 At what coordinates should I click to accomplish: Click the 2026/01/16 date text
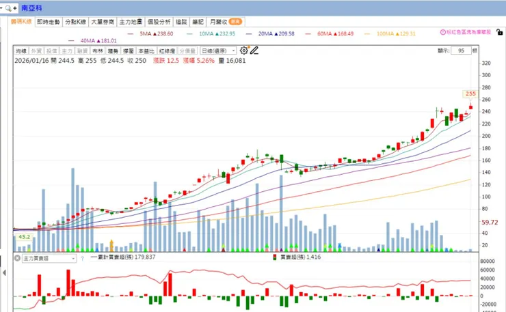point(31,61)
